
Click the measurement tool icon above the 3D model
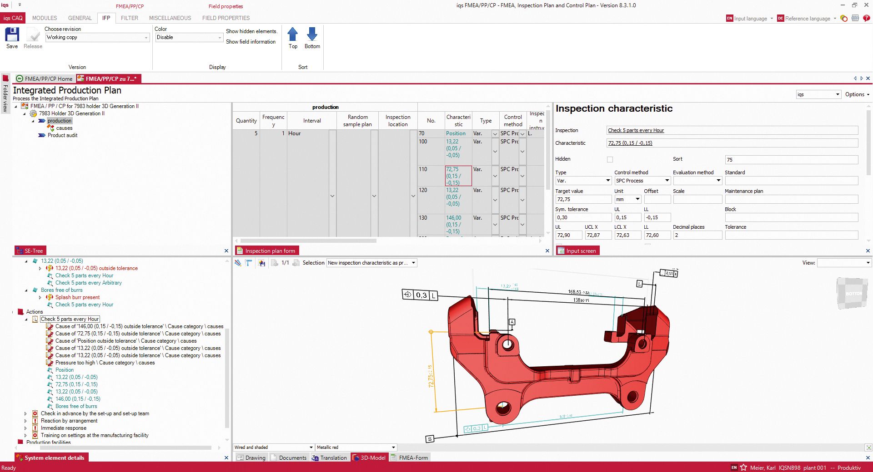pos(248,263)
